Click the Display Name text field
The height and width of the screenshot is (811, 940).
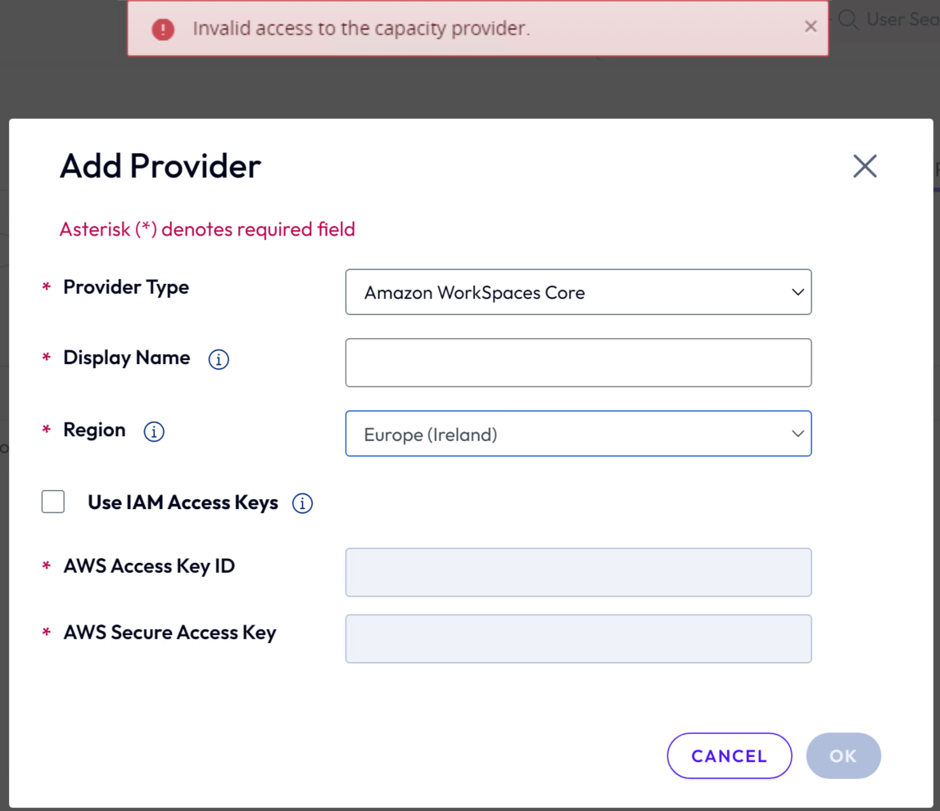(x=578, y=363)
